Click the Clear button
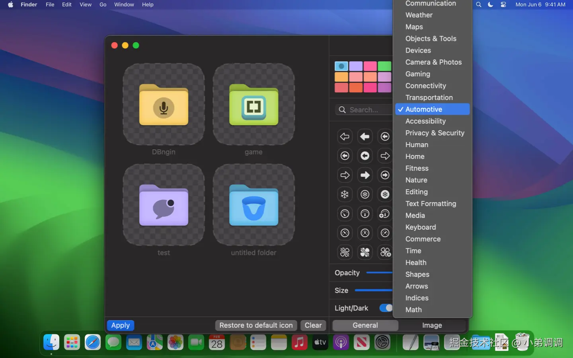 [x=313, y=325]
